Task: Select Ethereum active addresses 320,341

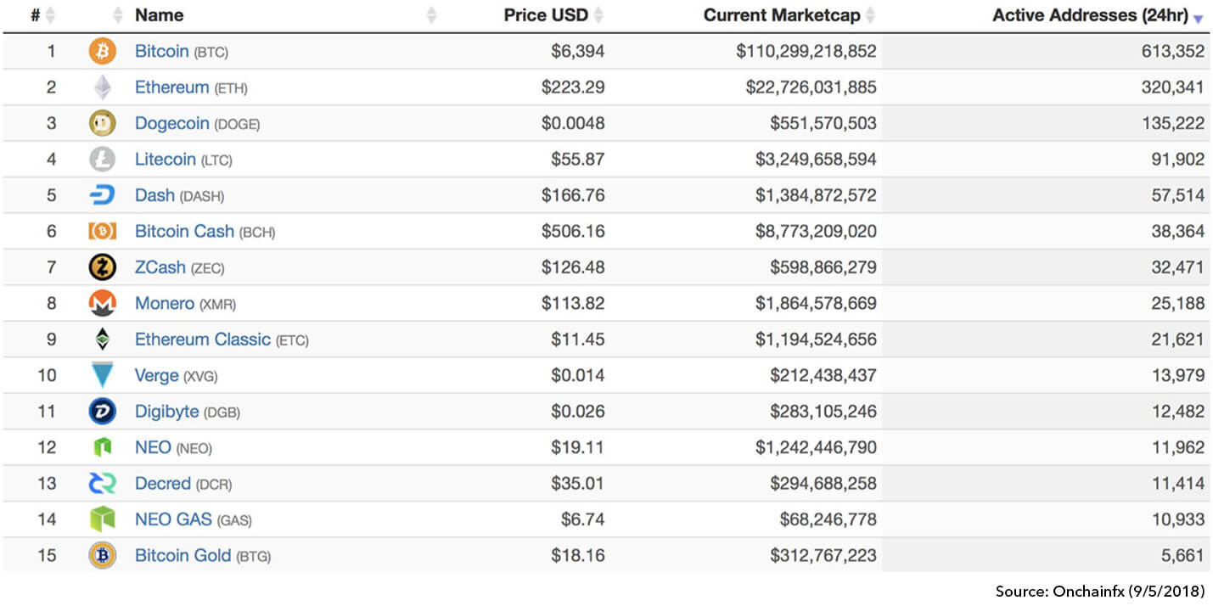Action: [x=1173, y=87]
